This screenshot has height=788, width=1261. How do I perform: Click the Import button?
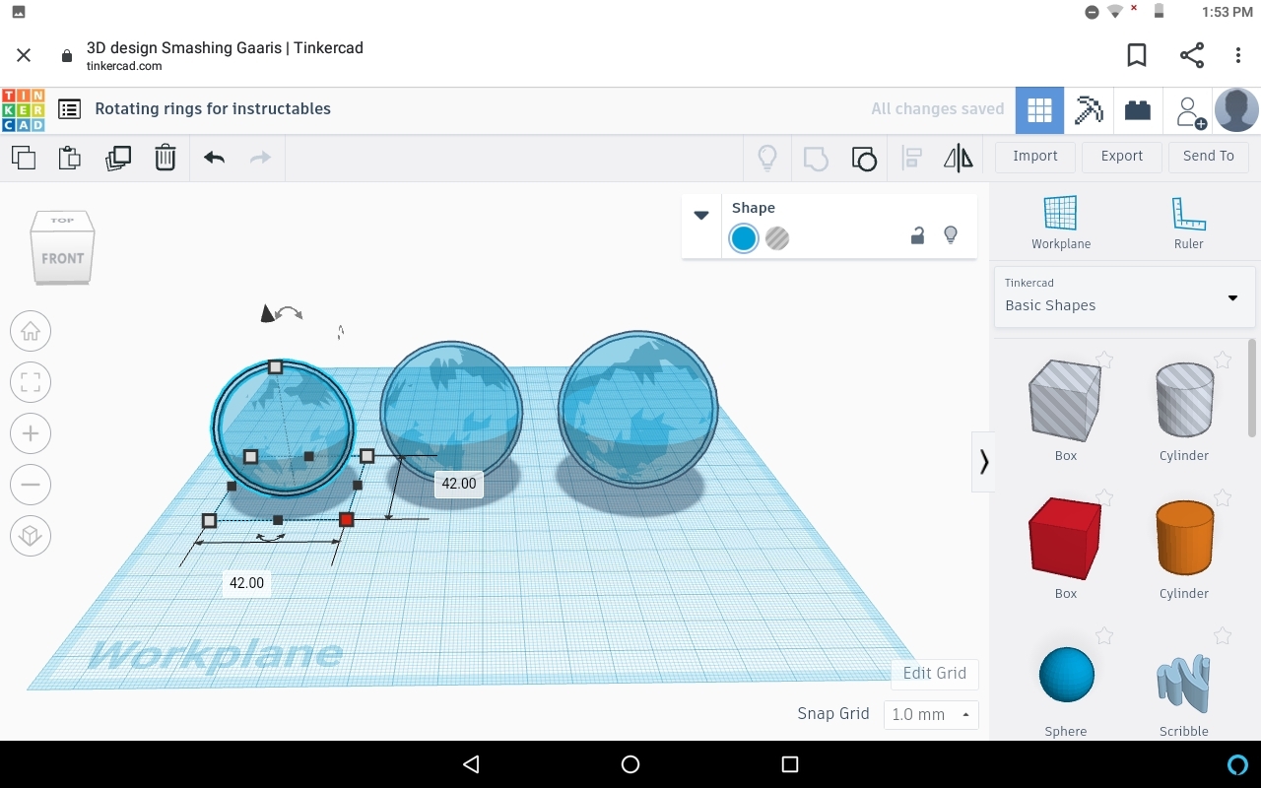tap(1034, 157)
